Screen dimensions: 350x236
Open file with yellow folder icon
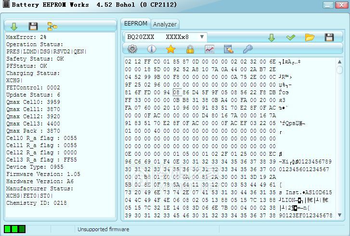pos(310,37)
